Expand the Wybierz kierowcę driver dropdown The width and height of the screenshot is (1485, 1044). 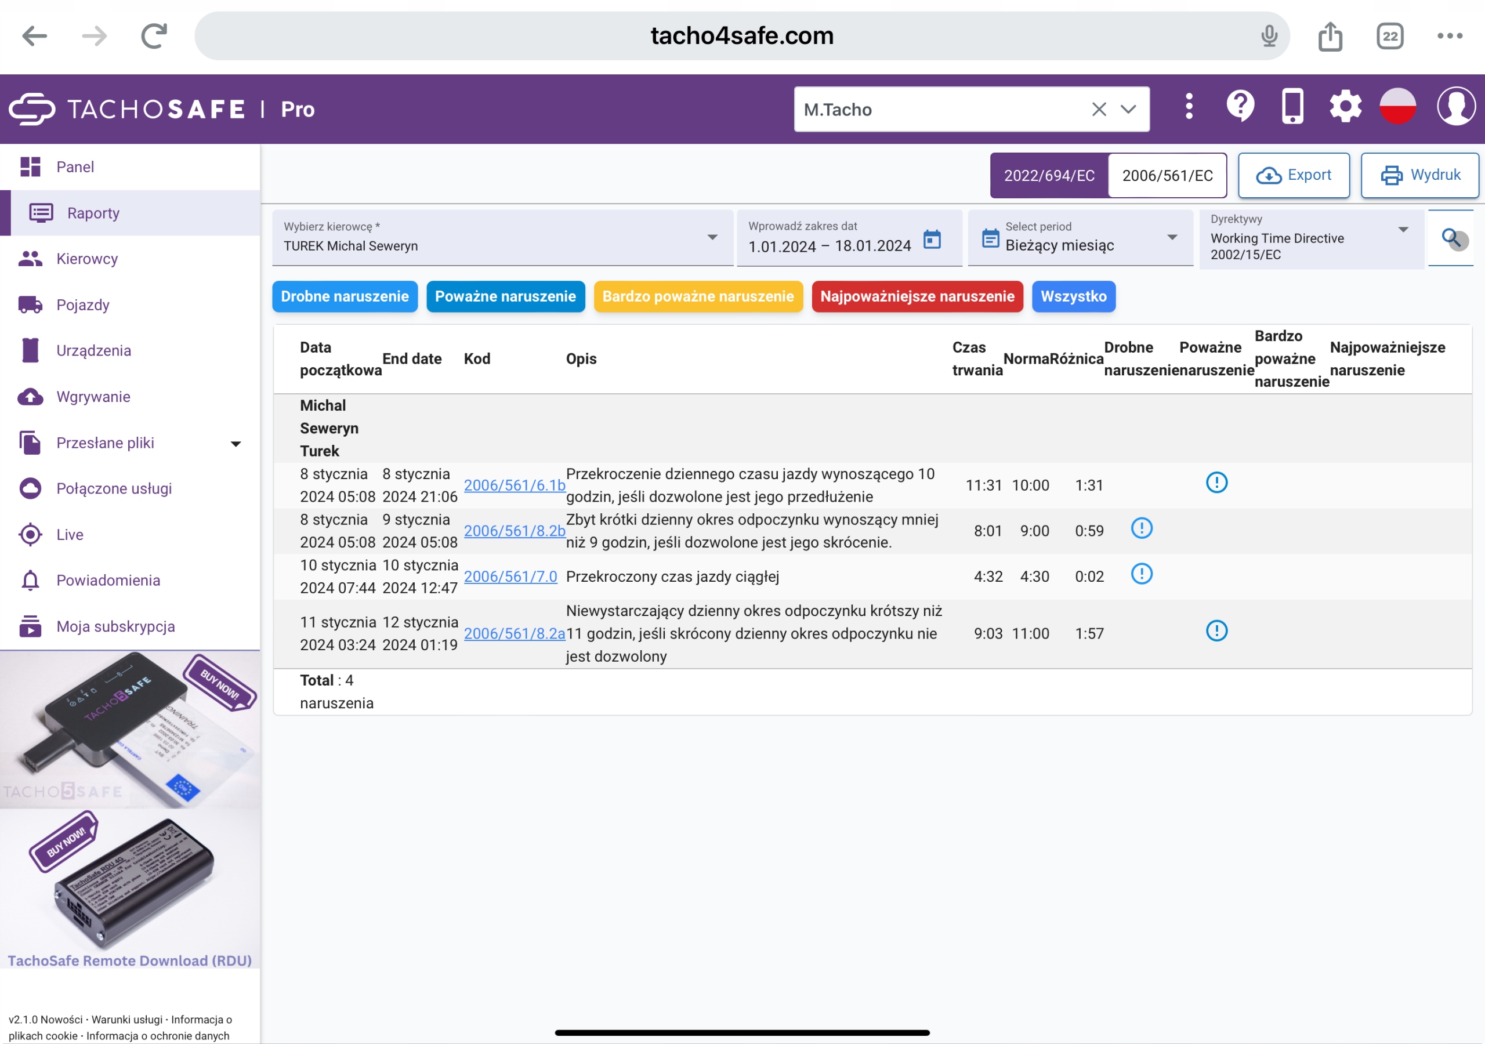(x=712, y=237)
